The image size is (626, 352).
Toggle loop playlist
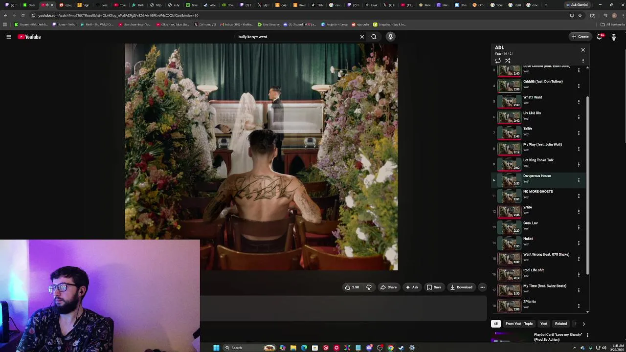point(498,61)
